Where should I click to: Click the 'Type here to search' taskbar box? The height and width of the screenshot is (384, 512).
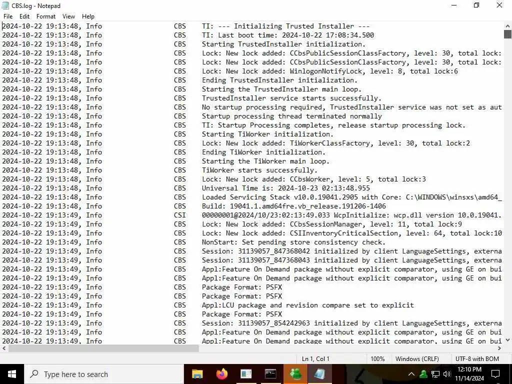[x=104, y=374]
